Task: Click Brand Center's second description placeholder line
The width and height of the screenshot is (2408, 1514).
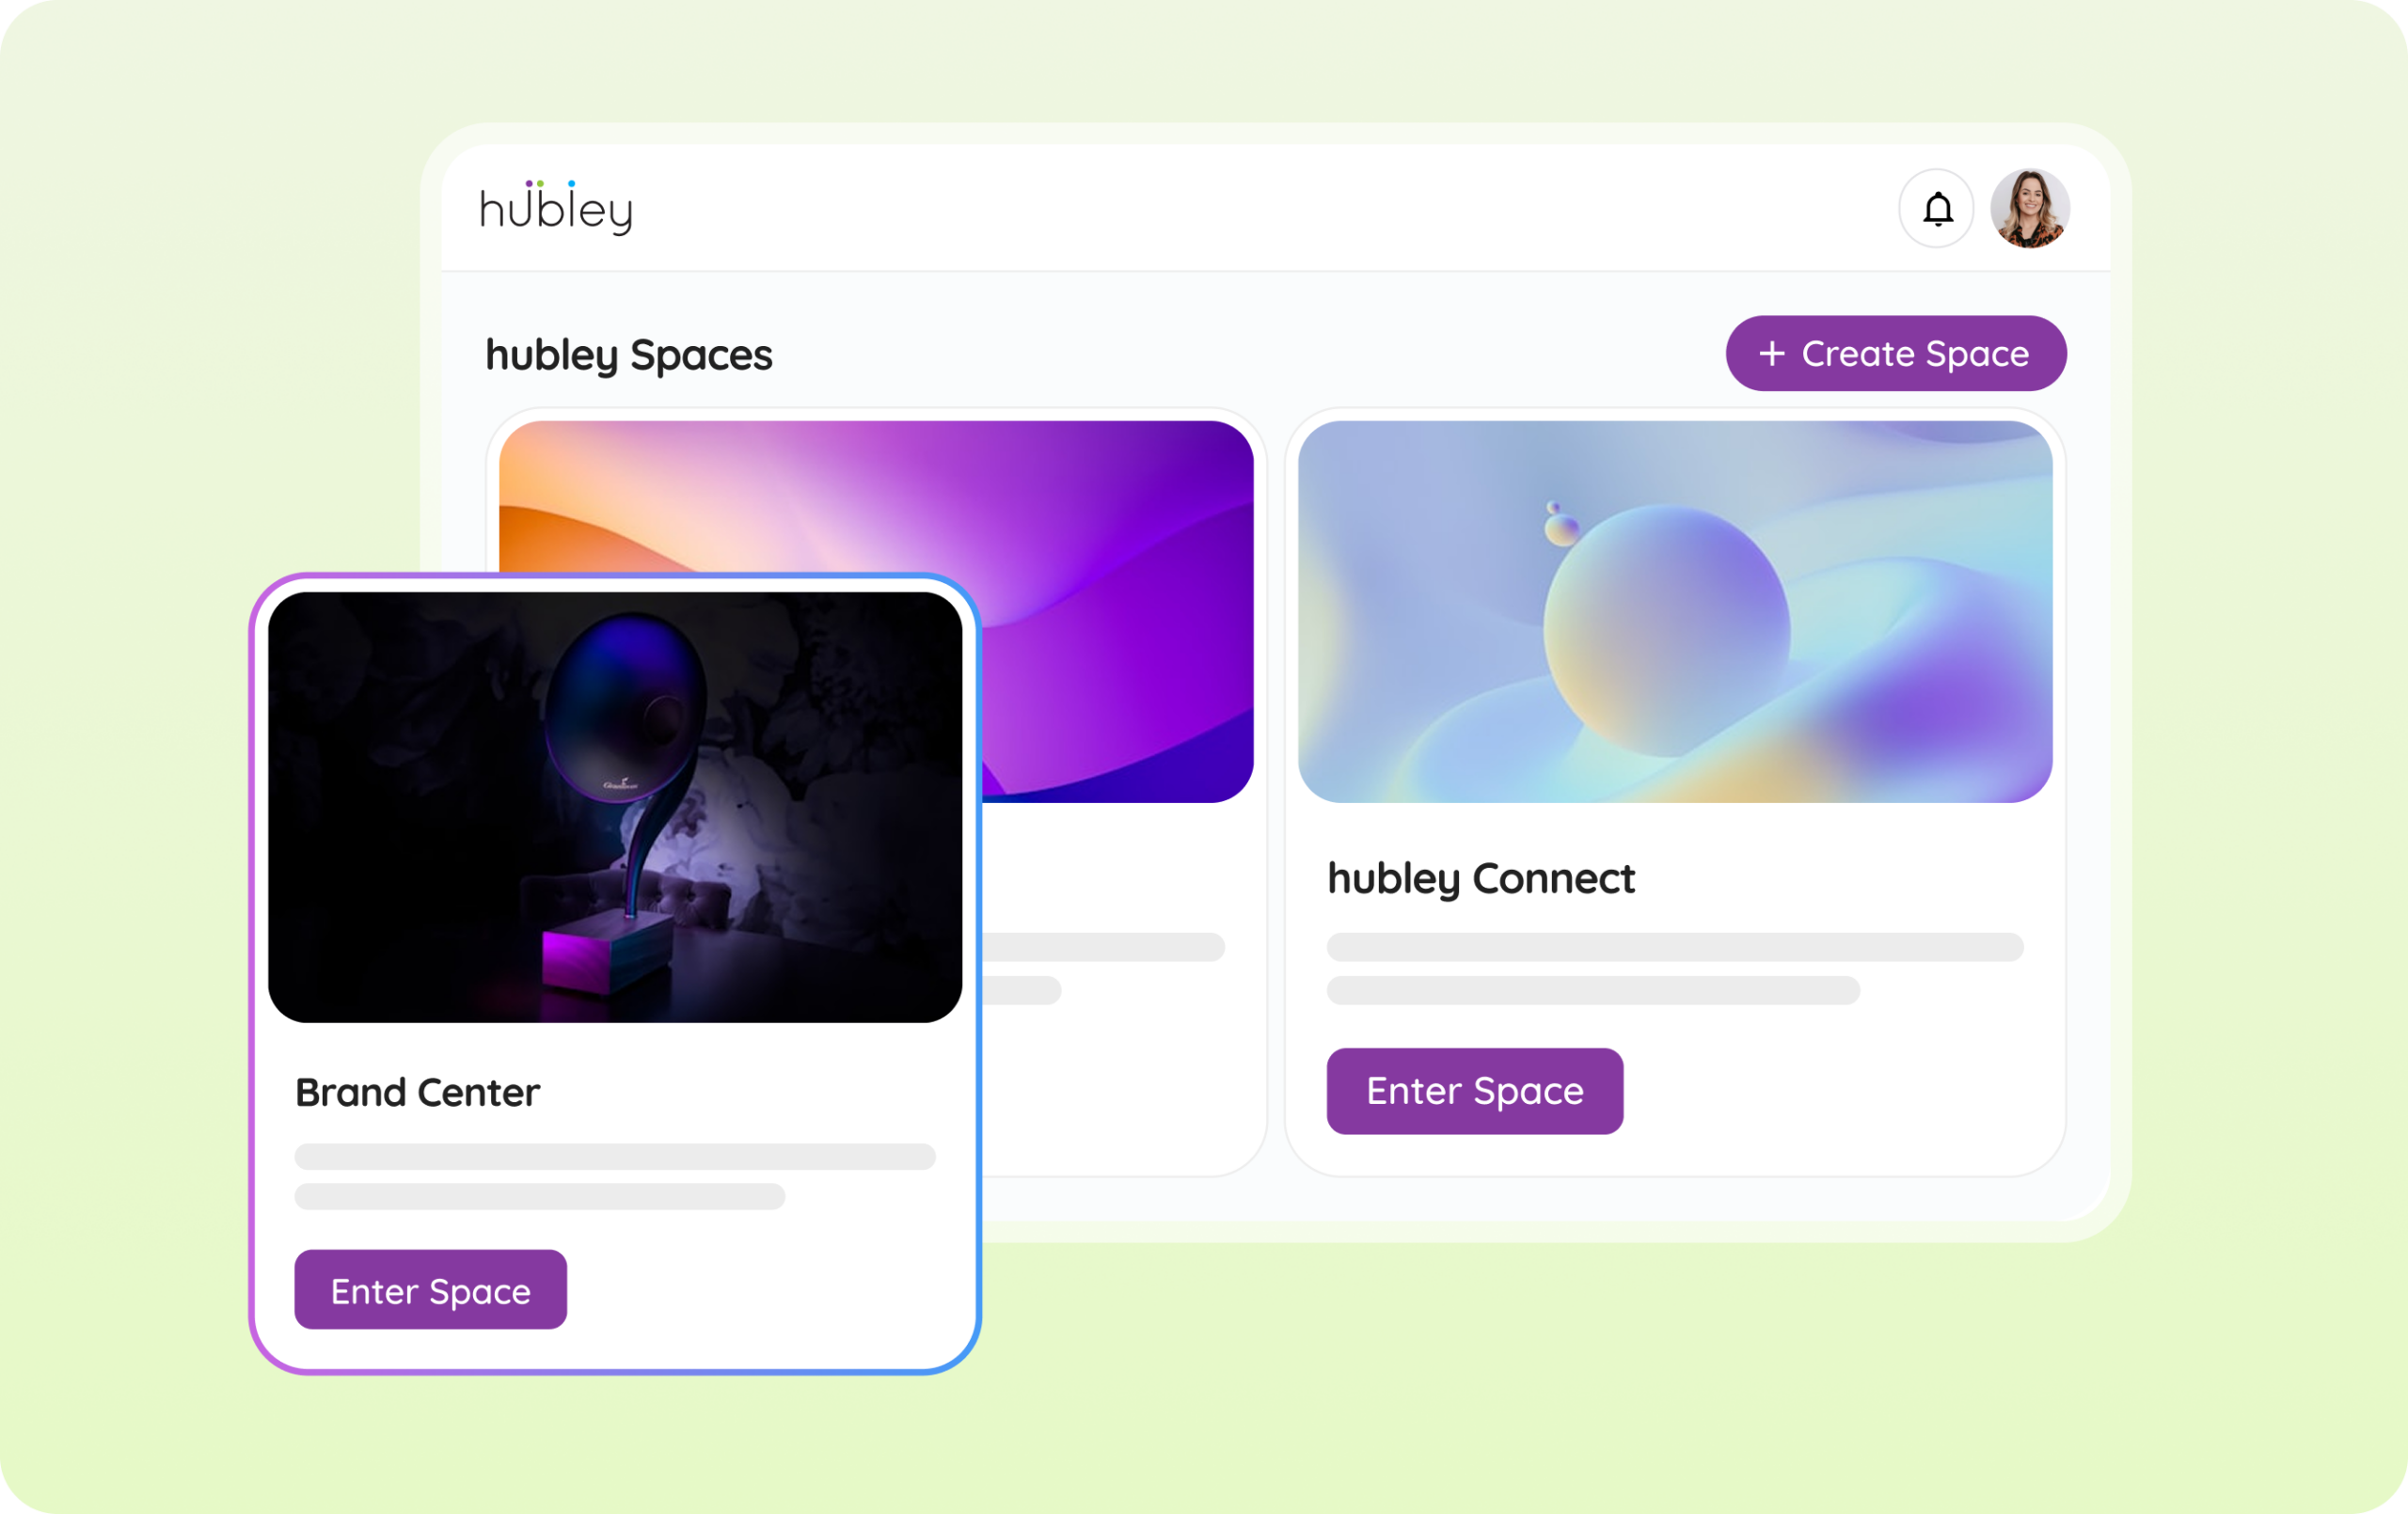Action: click(540, 1197)
